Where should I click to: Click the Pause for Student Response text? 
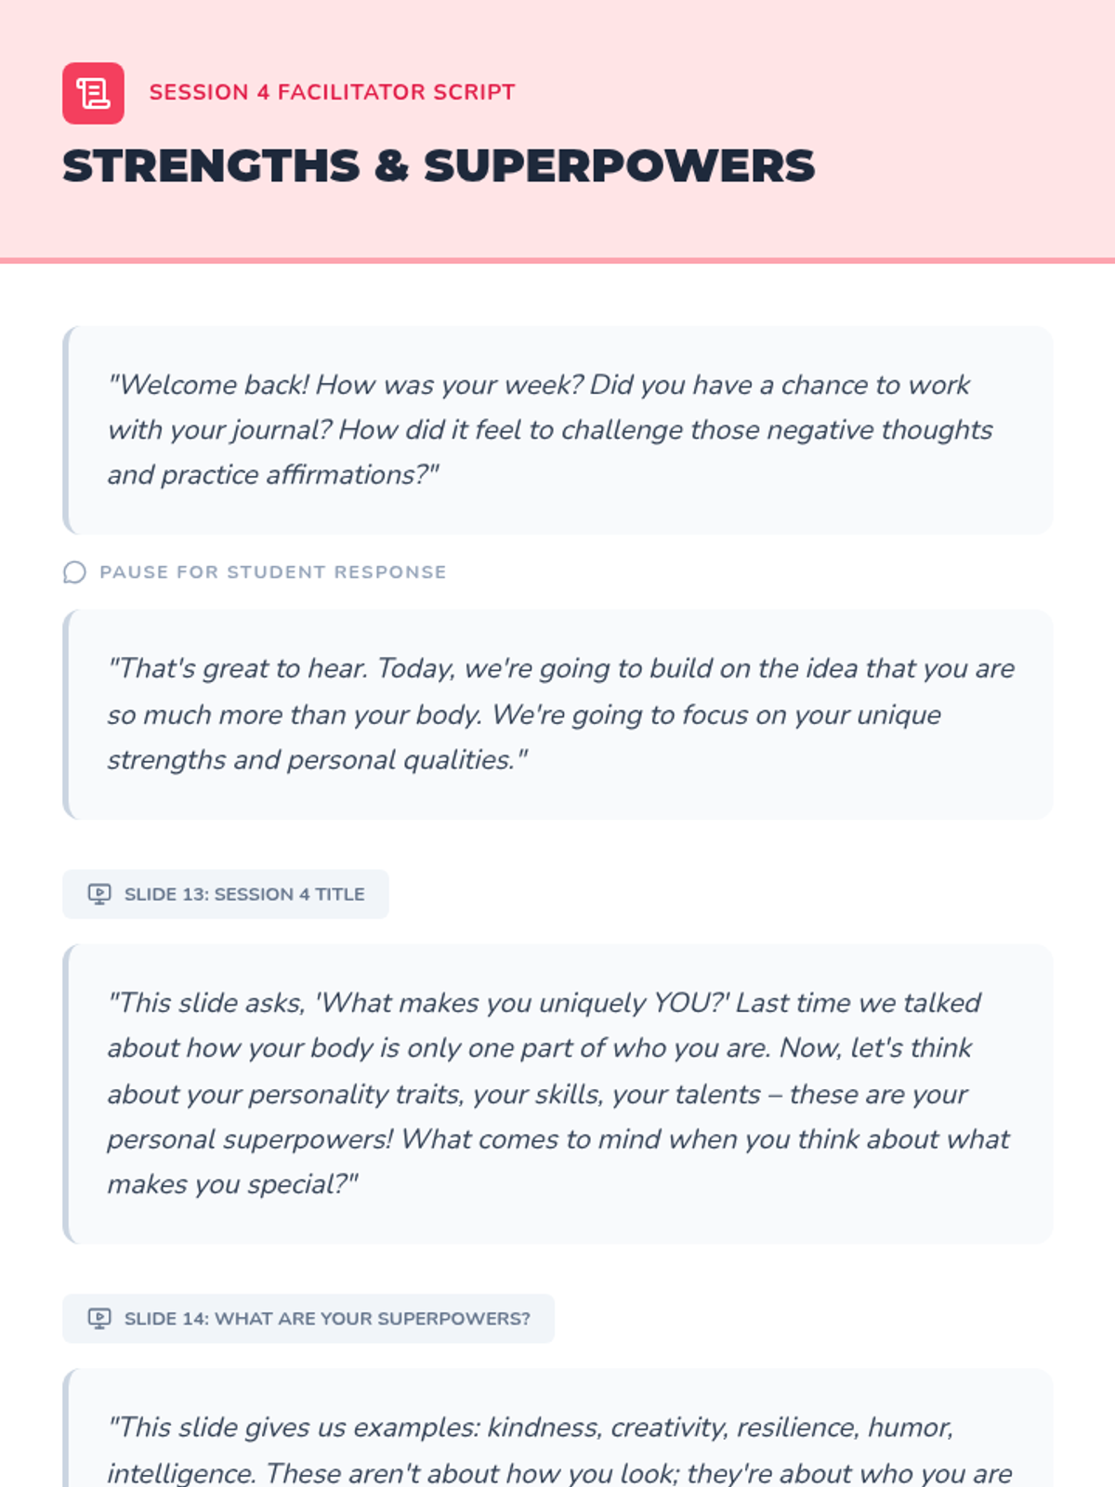[x=272, y=572]
